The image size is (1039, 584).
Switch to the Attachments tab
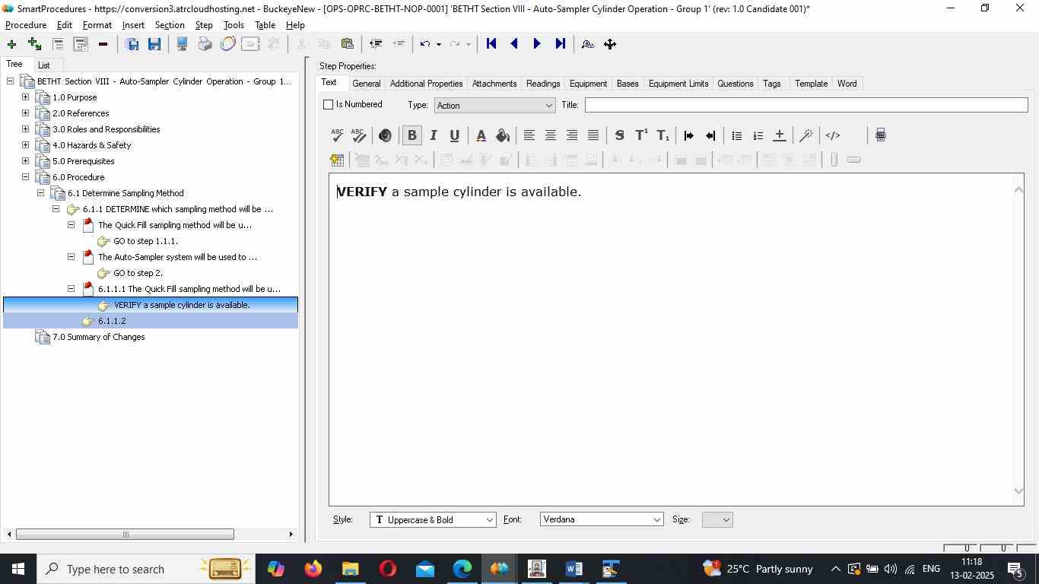(494, 84)
